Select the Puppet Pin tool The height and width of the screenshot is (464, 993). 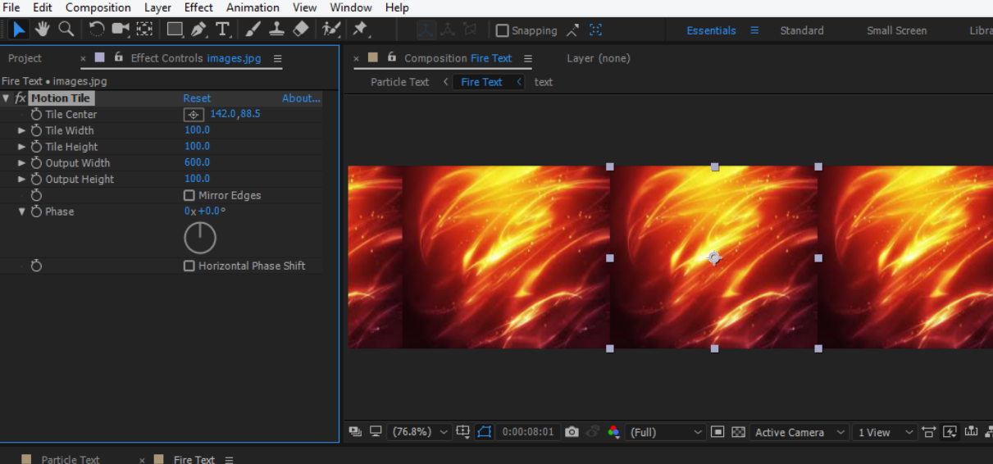tap(359, 30)
